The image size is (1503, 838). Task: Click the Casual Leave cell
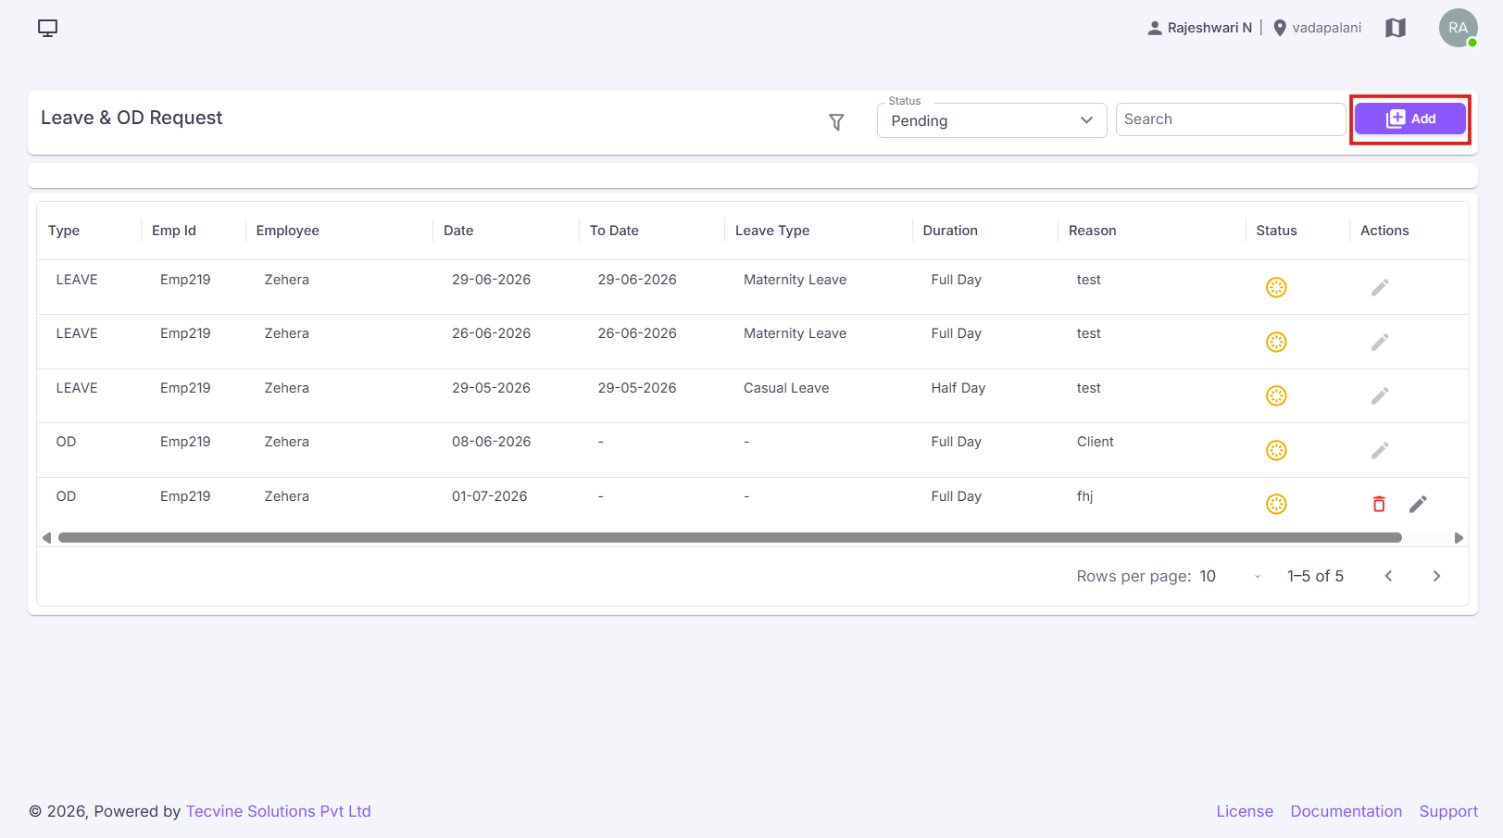coord(786,388)
